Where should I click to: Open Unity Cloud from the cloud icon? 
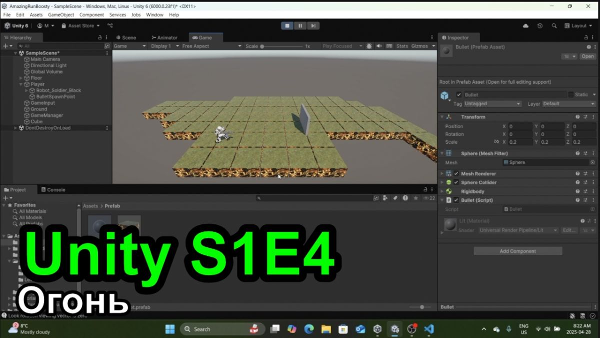point(525,26)
